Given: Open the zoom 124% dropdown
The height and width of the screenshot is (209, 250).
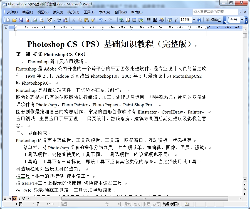Looking at the screenshot, I should 194,20.
